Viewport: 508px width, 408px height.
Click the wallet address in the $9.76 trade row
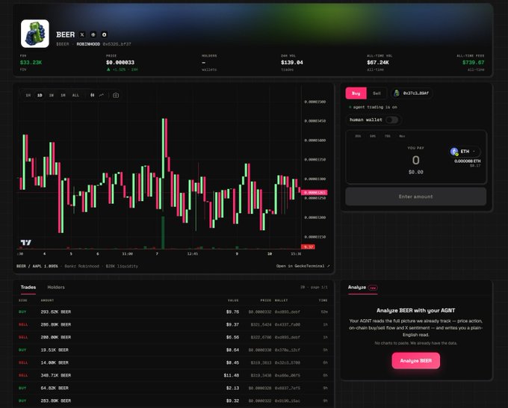tap(287, 312)
